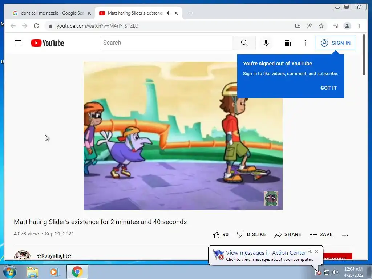Close the Google Search tab
This screenshot has height=279, width=372.
[x=89, y=13]
